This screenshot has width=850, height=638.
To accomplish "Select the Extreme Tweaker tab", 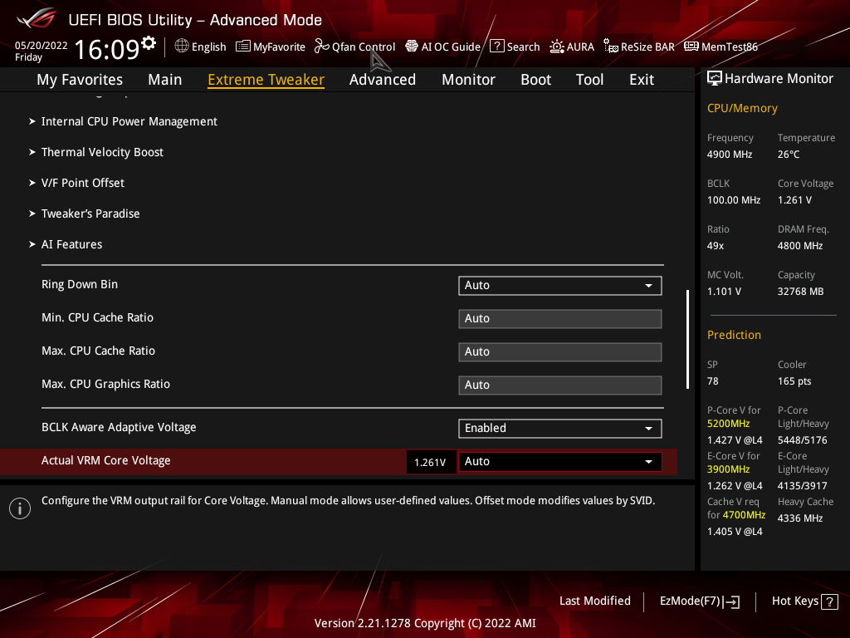I will (x=266, y=80).
